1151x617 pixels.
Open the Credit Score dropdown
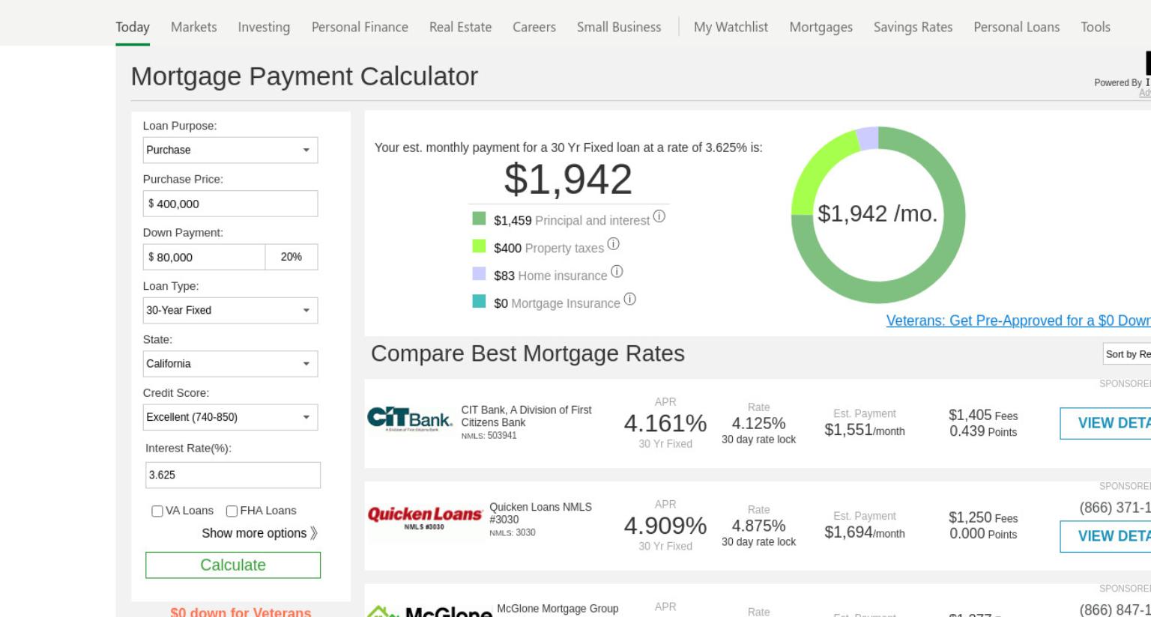pyautogui.click(x=230, y=417)
